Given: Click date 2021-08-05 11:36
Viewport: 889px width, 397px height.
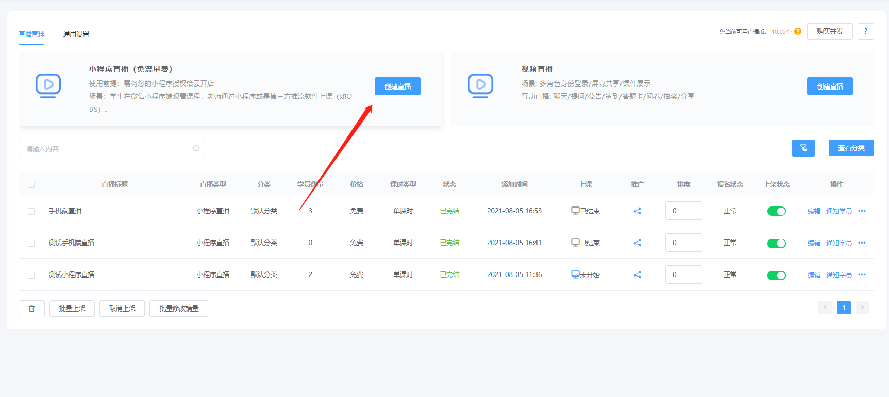Looking at the screenshot, I should point(514,274).
